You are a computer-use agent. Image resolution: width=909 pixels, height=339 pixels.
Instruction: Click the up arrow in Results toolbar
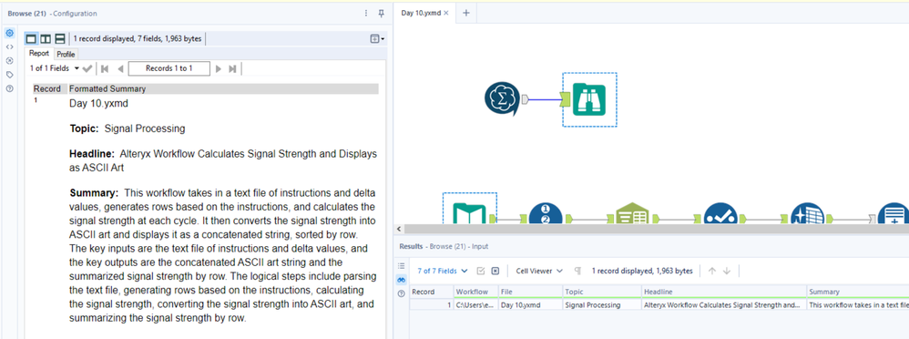tap(712, 271)
